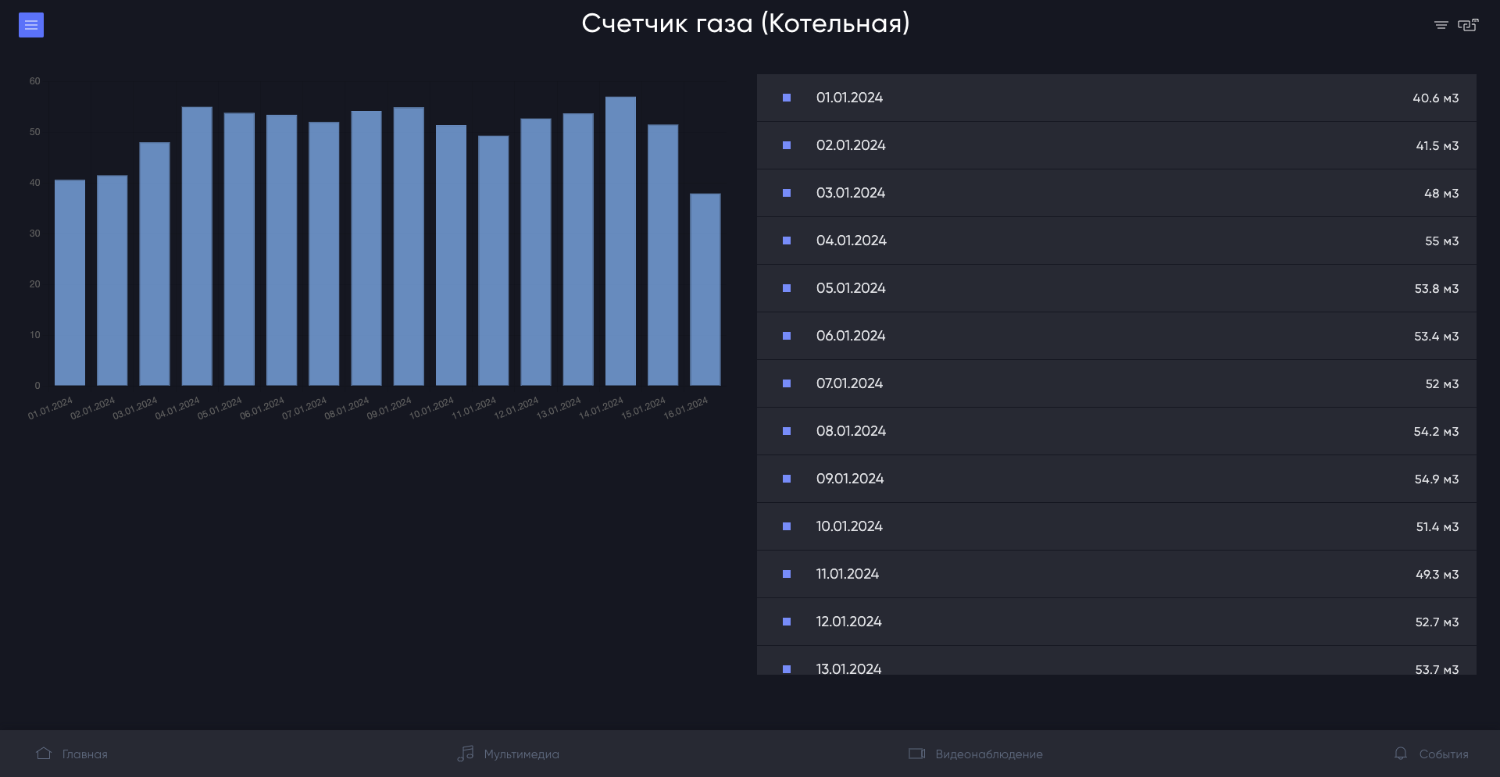Click the music note icon in the bottom bar

point(466,753)
